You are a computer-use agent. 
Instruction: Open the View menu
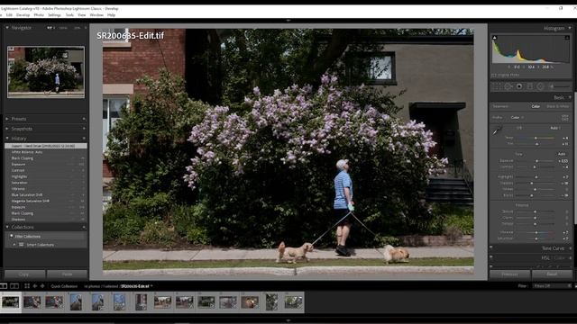point(82,15)
